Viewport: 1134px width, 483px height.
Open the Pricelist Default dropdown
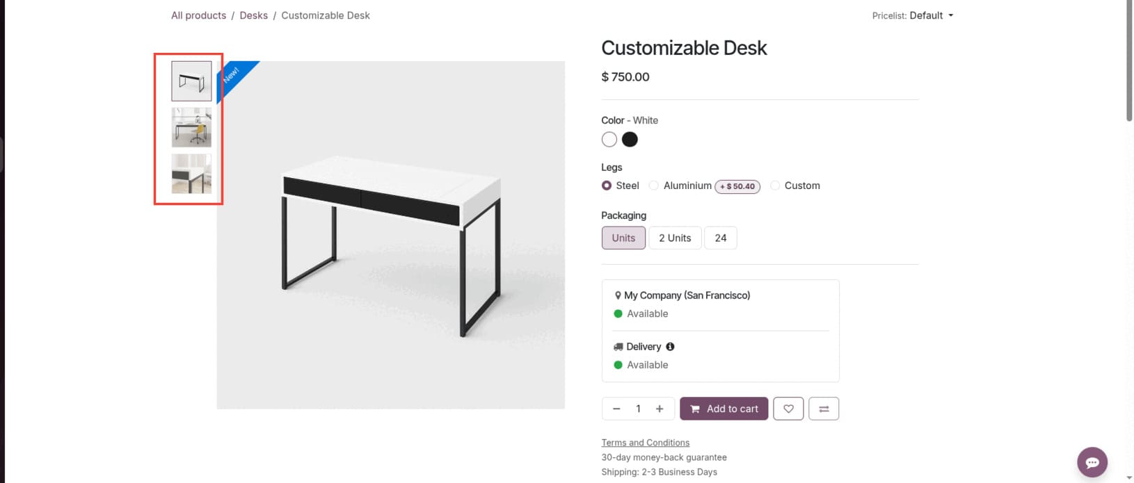(931, 15)
